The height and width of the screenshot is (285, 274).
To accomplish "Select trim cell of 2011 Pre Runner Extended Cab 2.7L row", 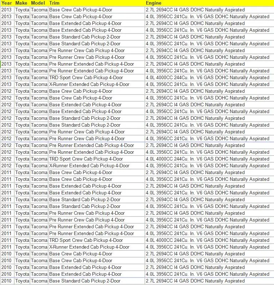I will click(x=96, y=227).
